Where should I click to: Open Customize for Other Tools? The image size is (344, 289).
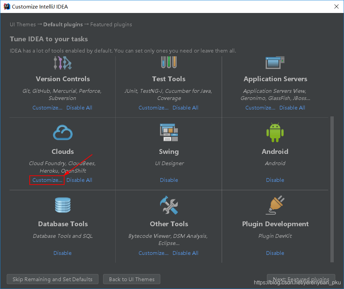pyautogui.click(x=154, y=253)
